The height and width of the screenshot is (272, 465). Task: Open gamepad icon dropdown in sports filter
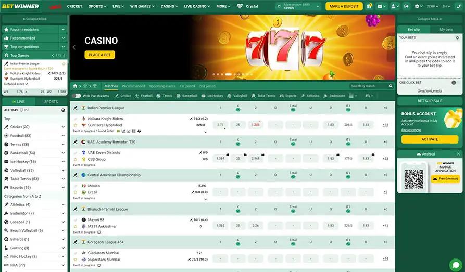369,96
